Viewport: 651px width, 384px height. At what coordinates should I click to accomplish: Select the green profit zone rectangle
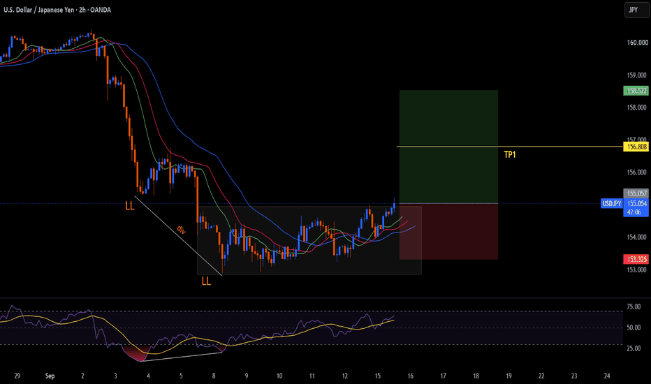tap(448, 147)
